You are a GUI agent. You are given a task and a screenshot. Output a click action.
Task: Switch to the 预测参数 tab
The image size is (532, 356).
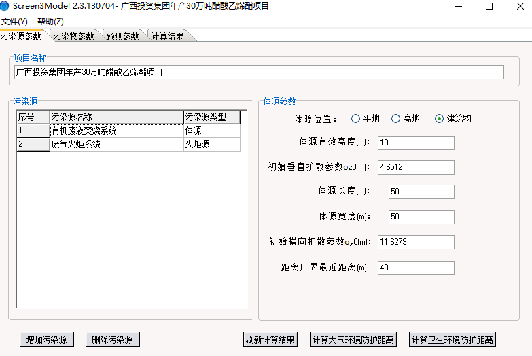pyautogui.click(x=123, y=36)
